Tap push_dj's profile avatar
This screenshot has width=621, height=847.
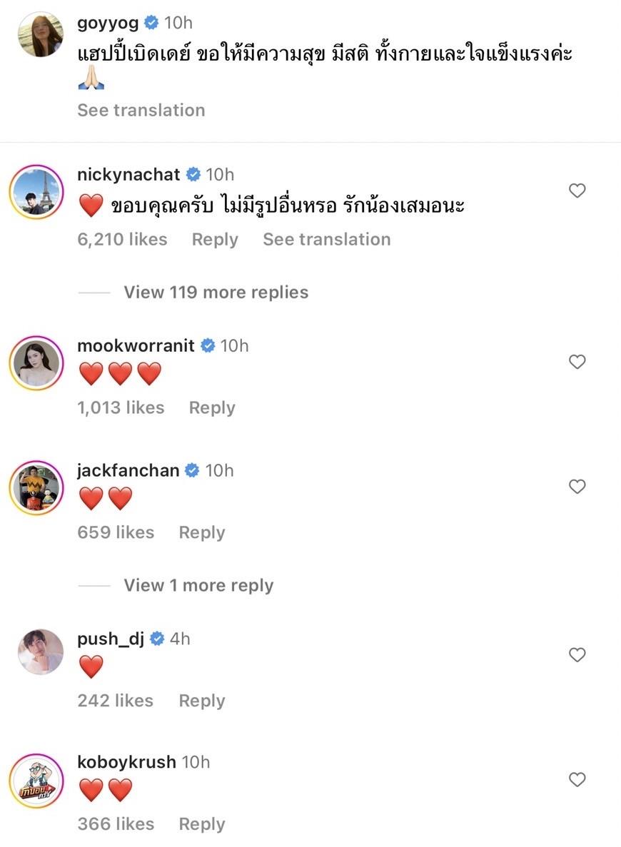click(40, 651)
